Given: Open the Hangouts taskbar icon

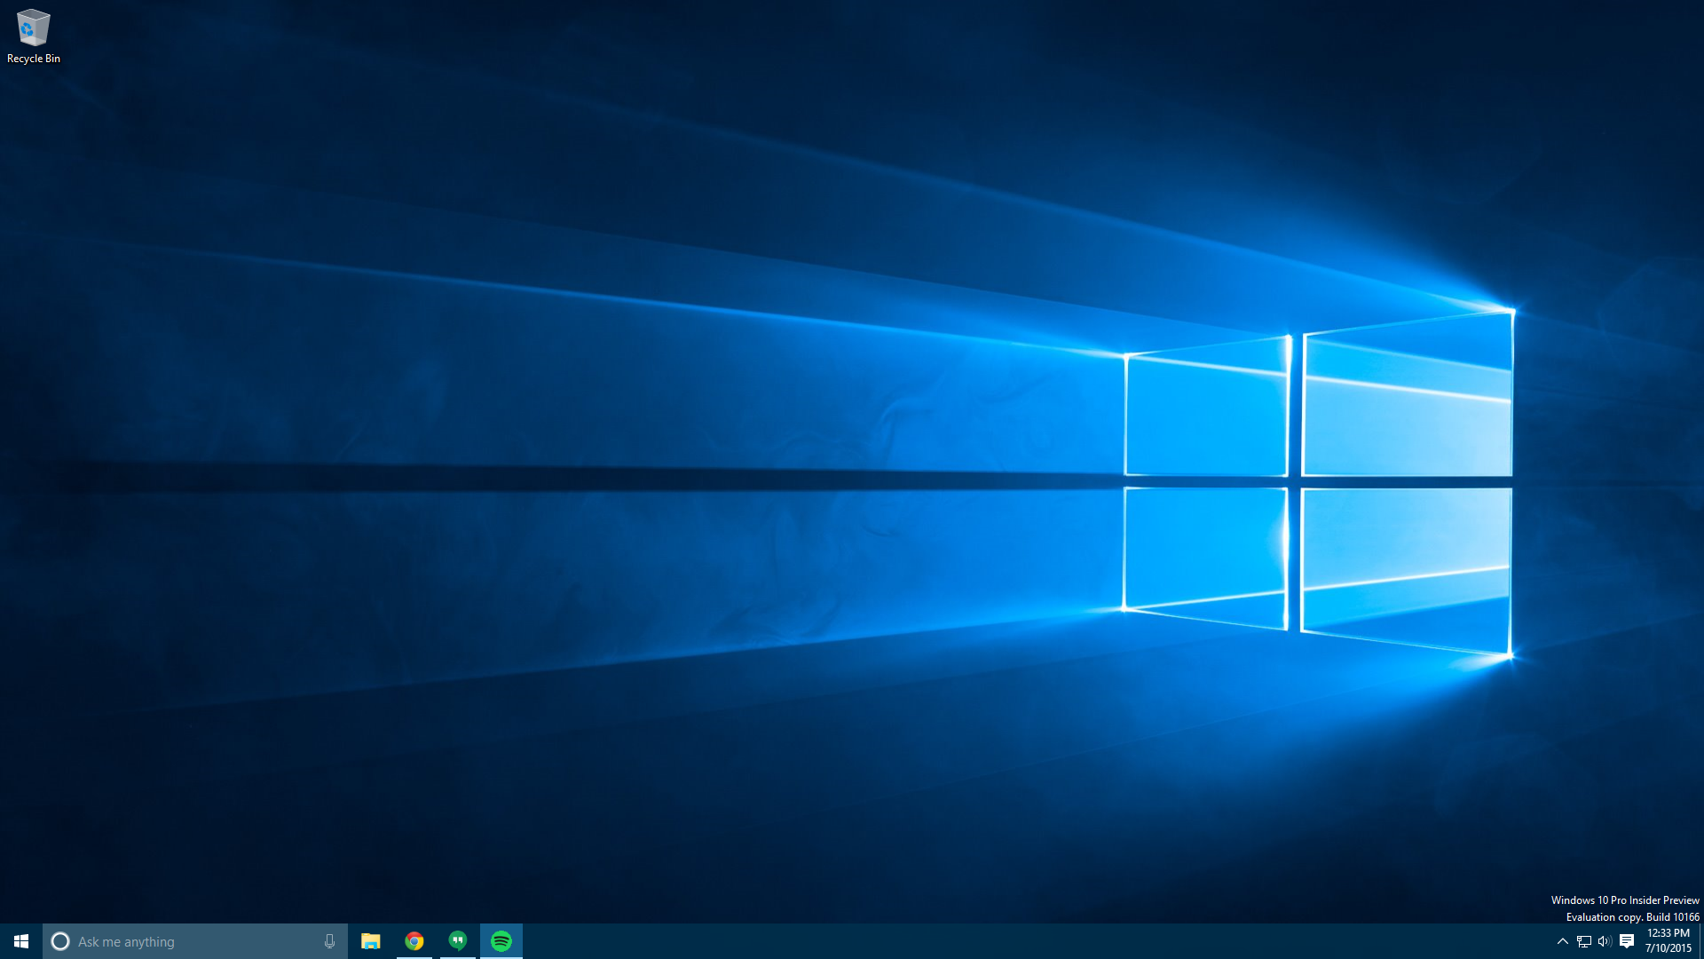Looking at the screenshot, I should tap(458, 941).
